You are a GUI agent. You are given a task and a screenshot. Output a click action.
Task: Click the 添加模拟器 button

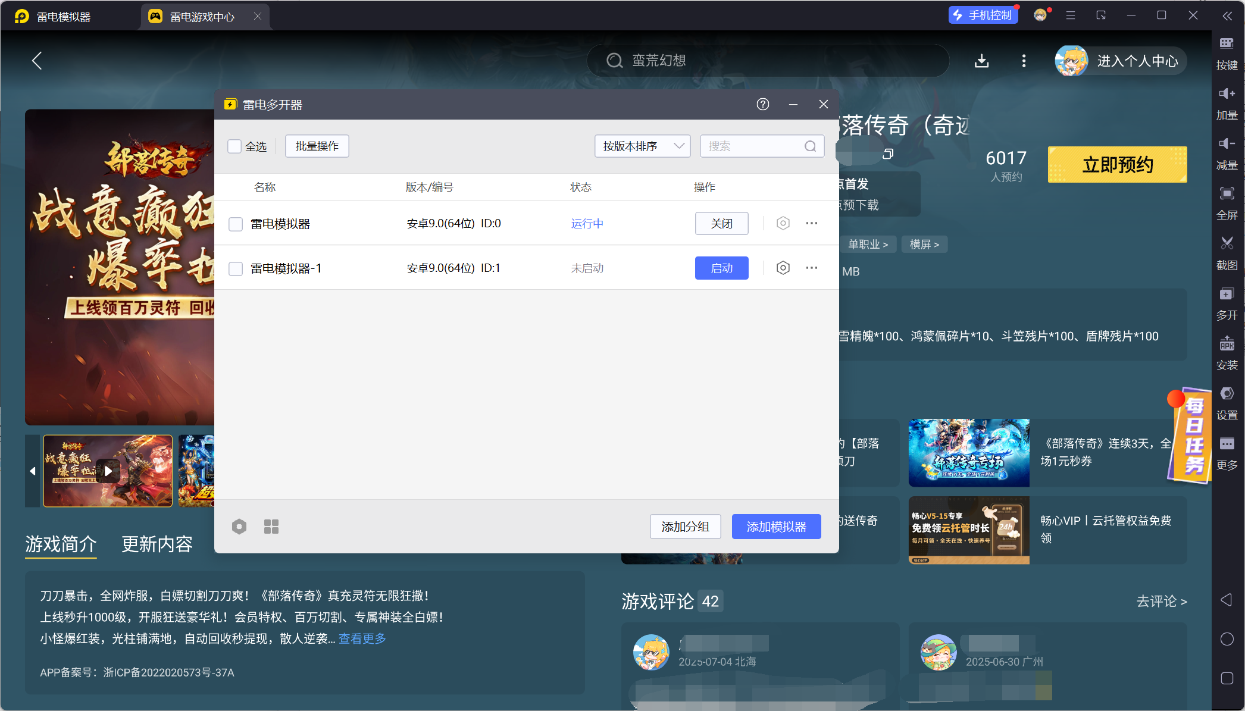776,527
